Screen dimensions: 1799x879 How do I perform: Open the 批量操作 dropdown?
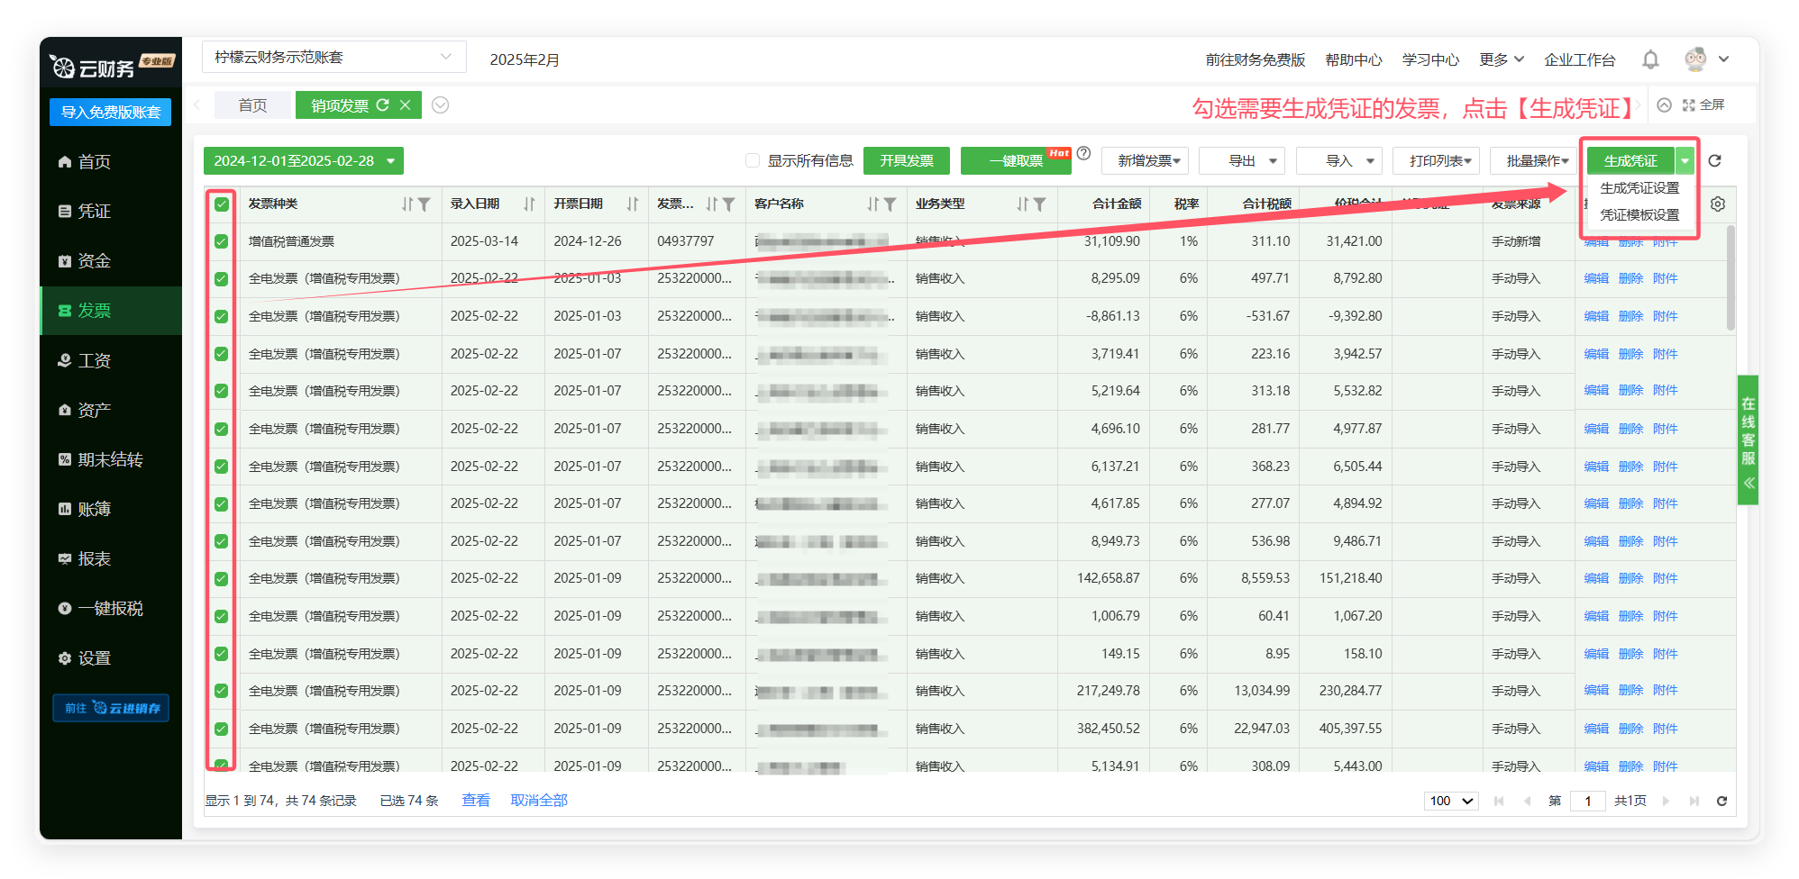1537,160
